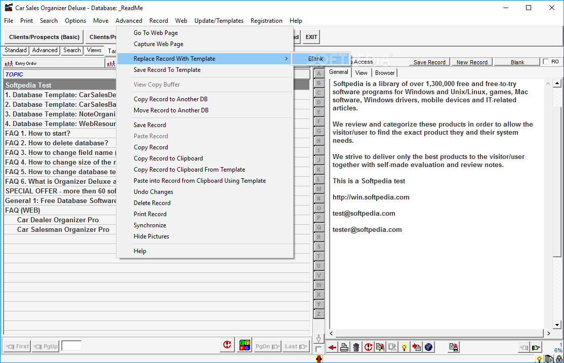
Task: Click the status bar light bulb icon
Action: pos(539,359)
